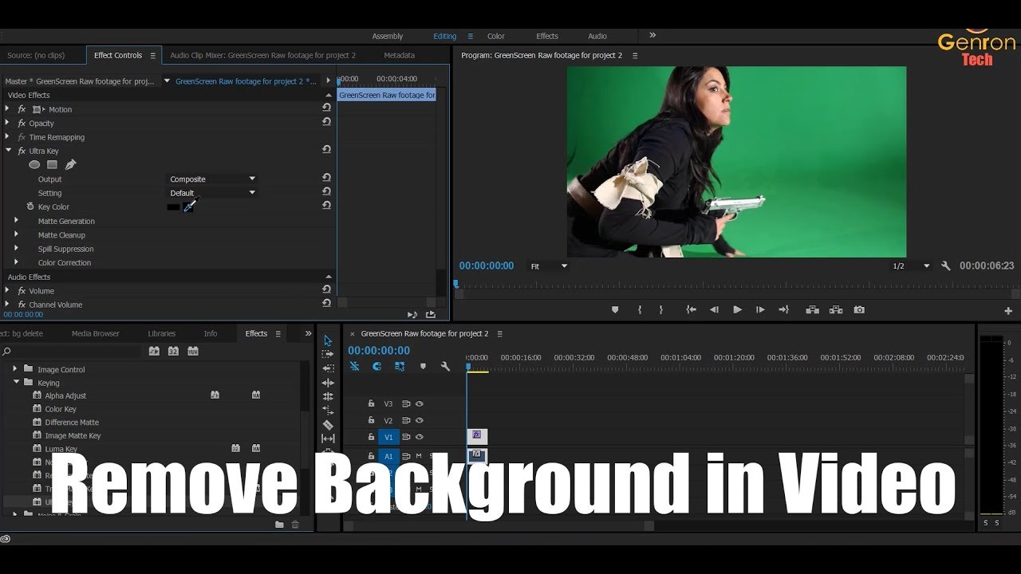Open the Setting dropdown set to Default
Image resolution: width=1021 pixels, height=574 pixels.
click(x=212, y=193)
